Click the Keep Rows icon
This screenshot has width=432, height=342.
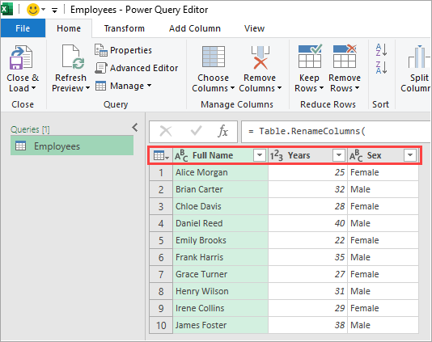[x=310, y=56]
